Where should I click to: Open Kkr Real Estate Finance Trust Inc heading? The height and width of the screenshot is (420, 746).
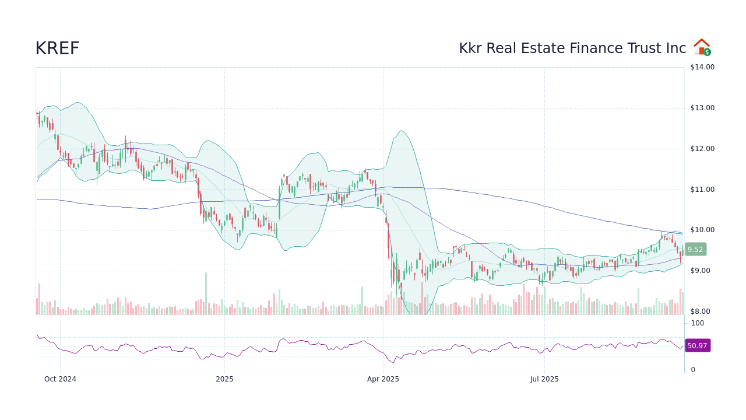click(x=571, y=48)
